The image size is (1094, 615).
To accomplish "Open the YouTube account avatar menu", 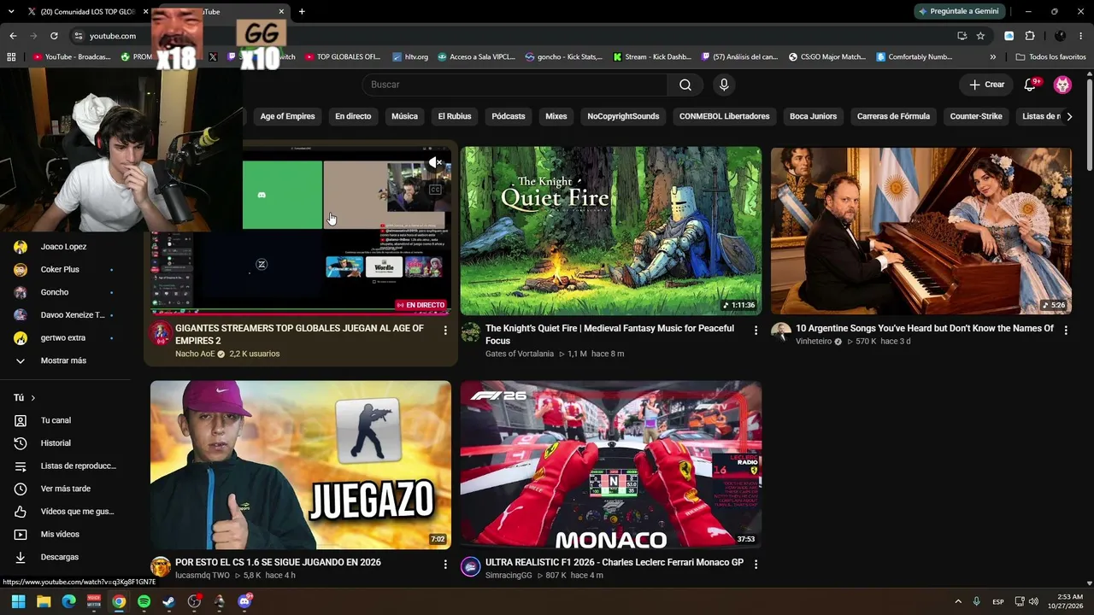I will pyautogui.click(x=1062, y=85).
